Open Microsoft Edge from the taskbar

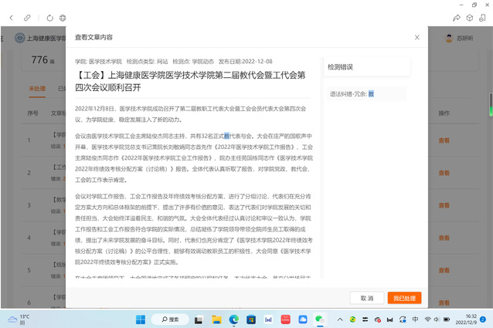[x=234, y=319]
